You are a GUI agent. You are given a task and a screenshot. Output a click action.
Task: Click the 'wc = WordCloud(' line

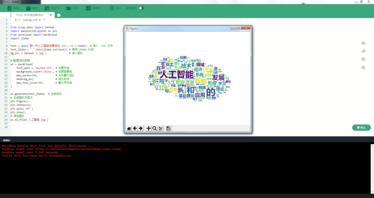(x=22, y=64)
